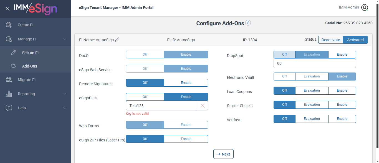Click the pencil icon beside FI Name
This screenshot has width=379, height=163.
click(x=117, y=40)
